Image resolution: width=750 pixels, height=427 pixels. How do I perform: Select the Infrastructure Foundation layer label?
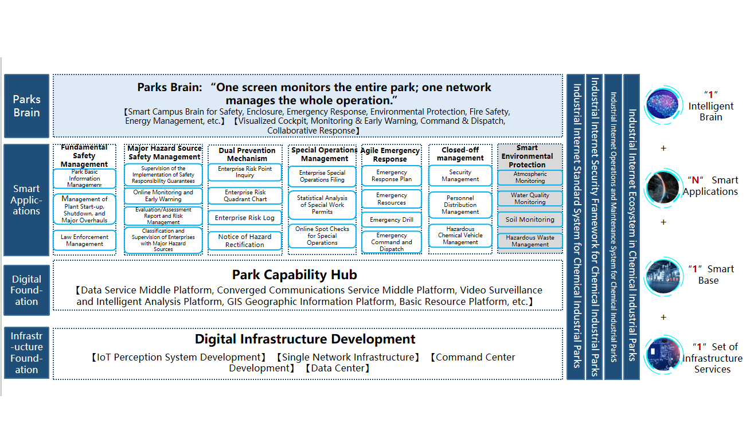pos(27,352)
